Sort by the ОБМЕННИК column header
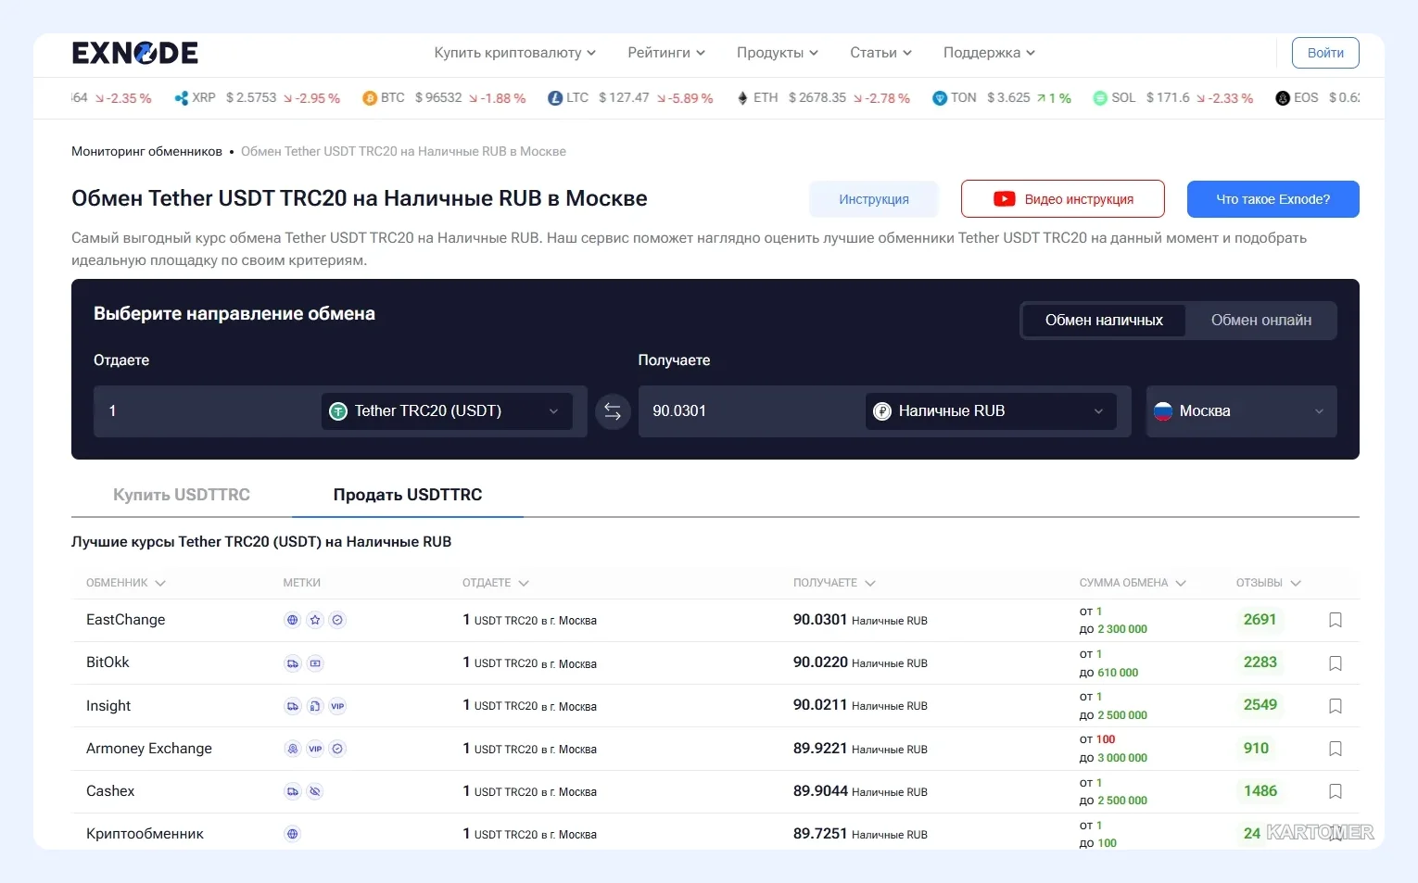Viewport: 1418px width, 883px height. [125, 584]
